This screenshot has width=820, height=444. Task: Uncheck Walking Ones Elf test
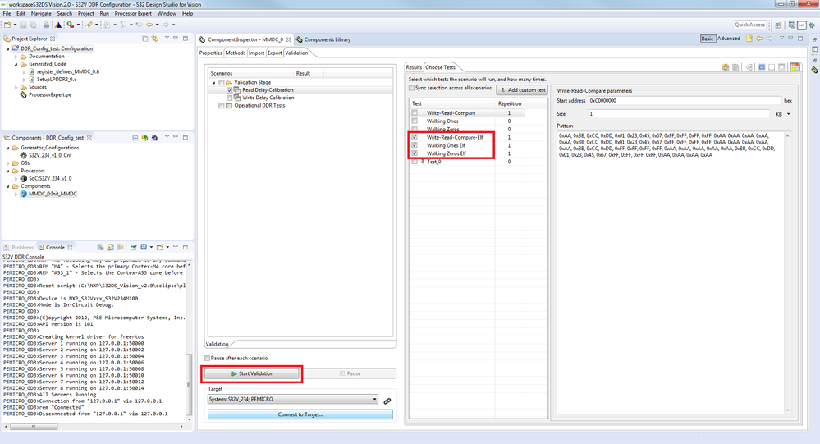415,145
